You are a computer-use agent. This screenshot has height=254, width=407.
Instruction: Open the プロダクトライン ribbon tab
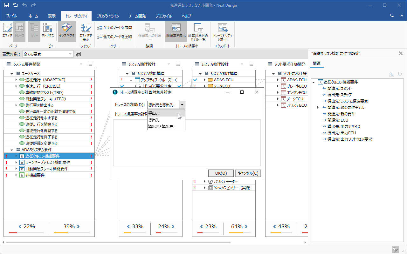click(x=108, y=16)
